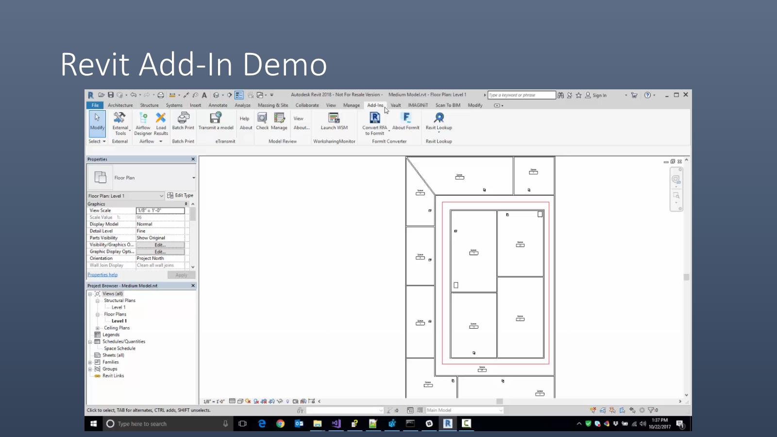Viewport: 777px width, 437px height.
Task: Click the keyword search input field
Action: tap(522, 95)
